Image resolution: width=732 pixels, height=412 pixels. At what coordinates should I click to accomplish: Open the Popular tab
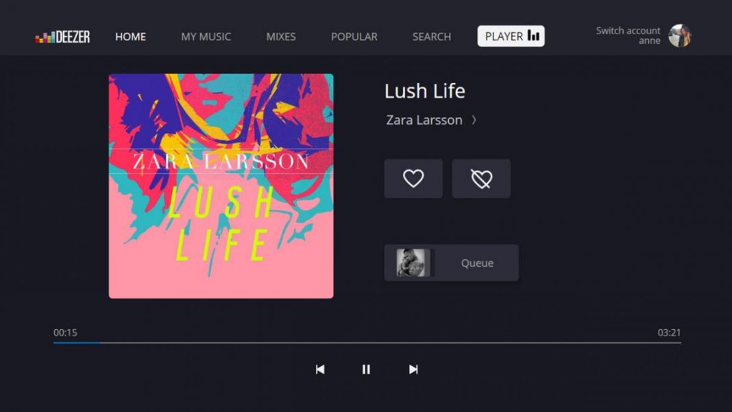pos(354,36)
